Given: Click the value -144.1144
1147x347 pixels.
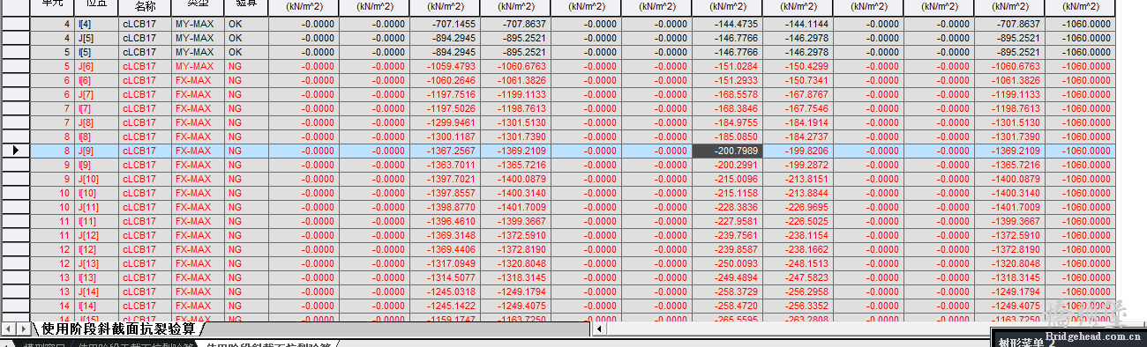Looking at the screenshot, I should click(798, 24).
